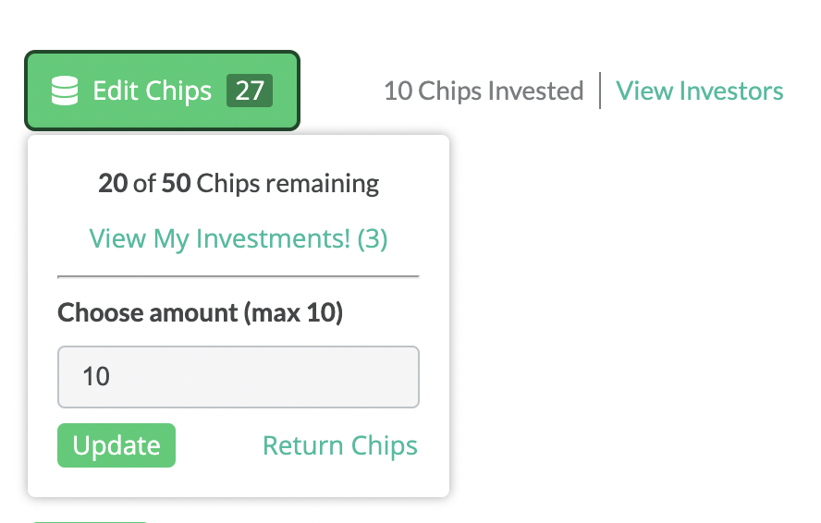Viewport: 821px width, 523px height.
Task: Click the horizontal separator in the popup
Action: [239, 276]
